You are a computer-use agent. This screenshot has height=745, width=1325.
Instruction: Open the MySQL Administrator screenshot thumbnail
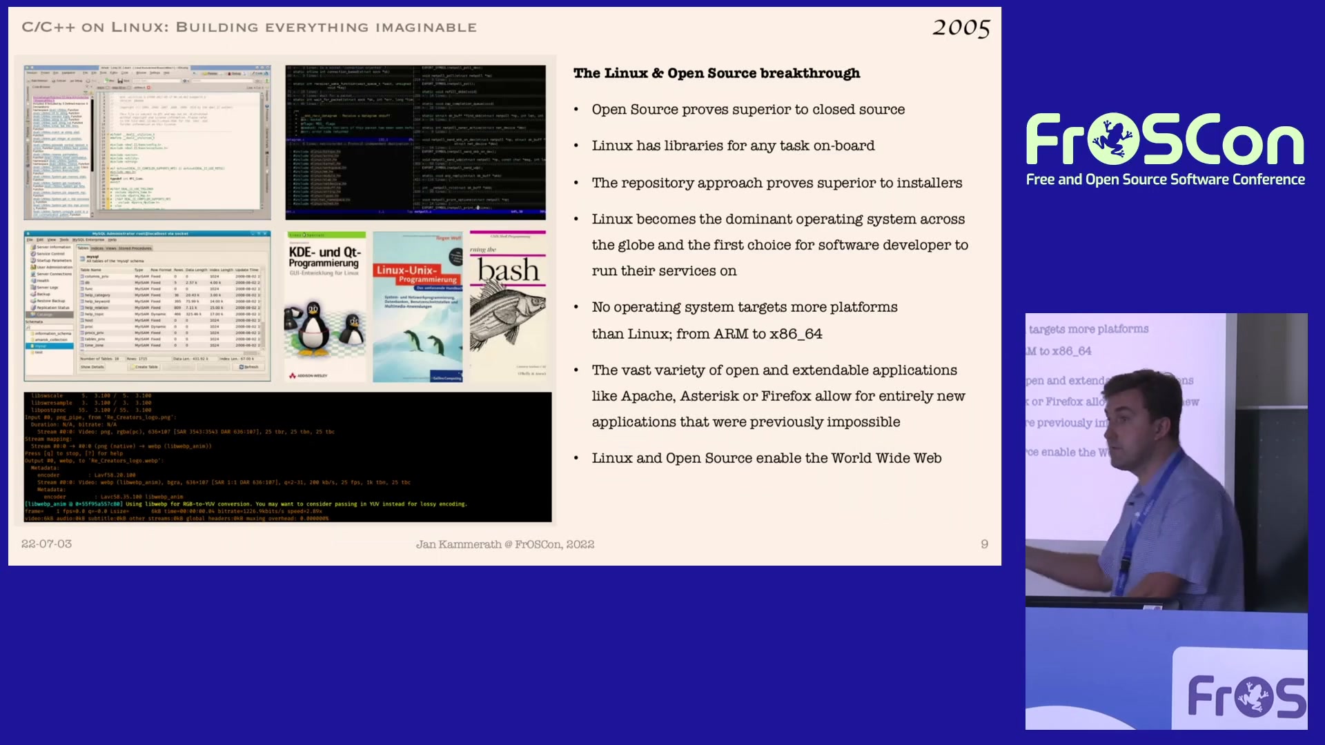point(147,306)
